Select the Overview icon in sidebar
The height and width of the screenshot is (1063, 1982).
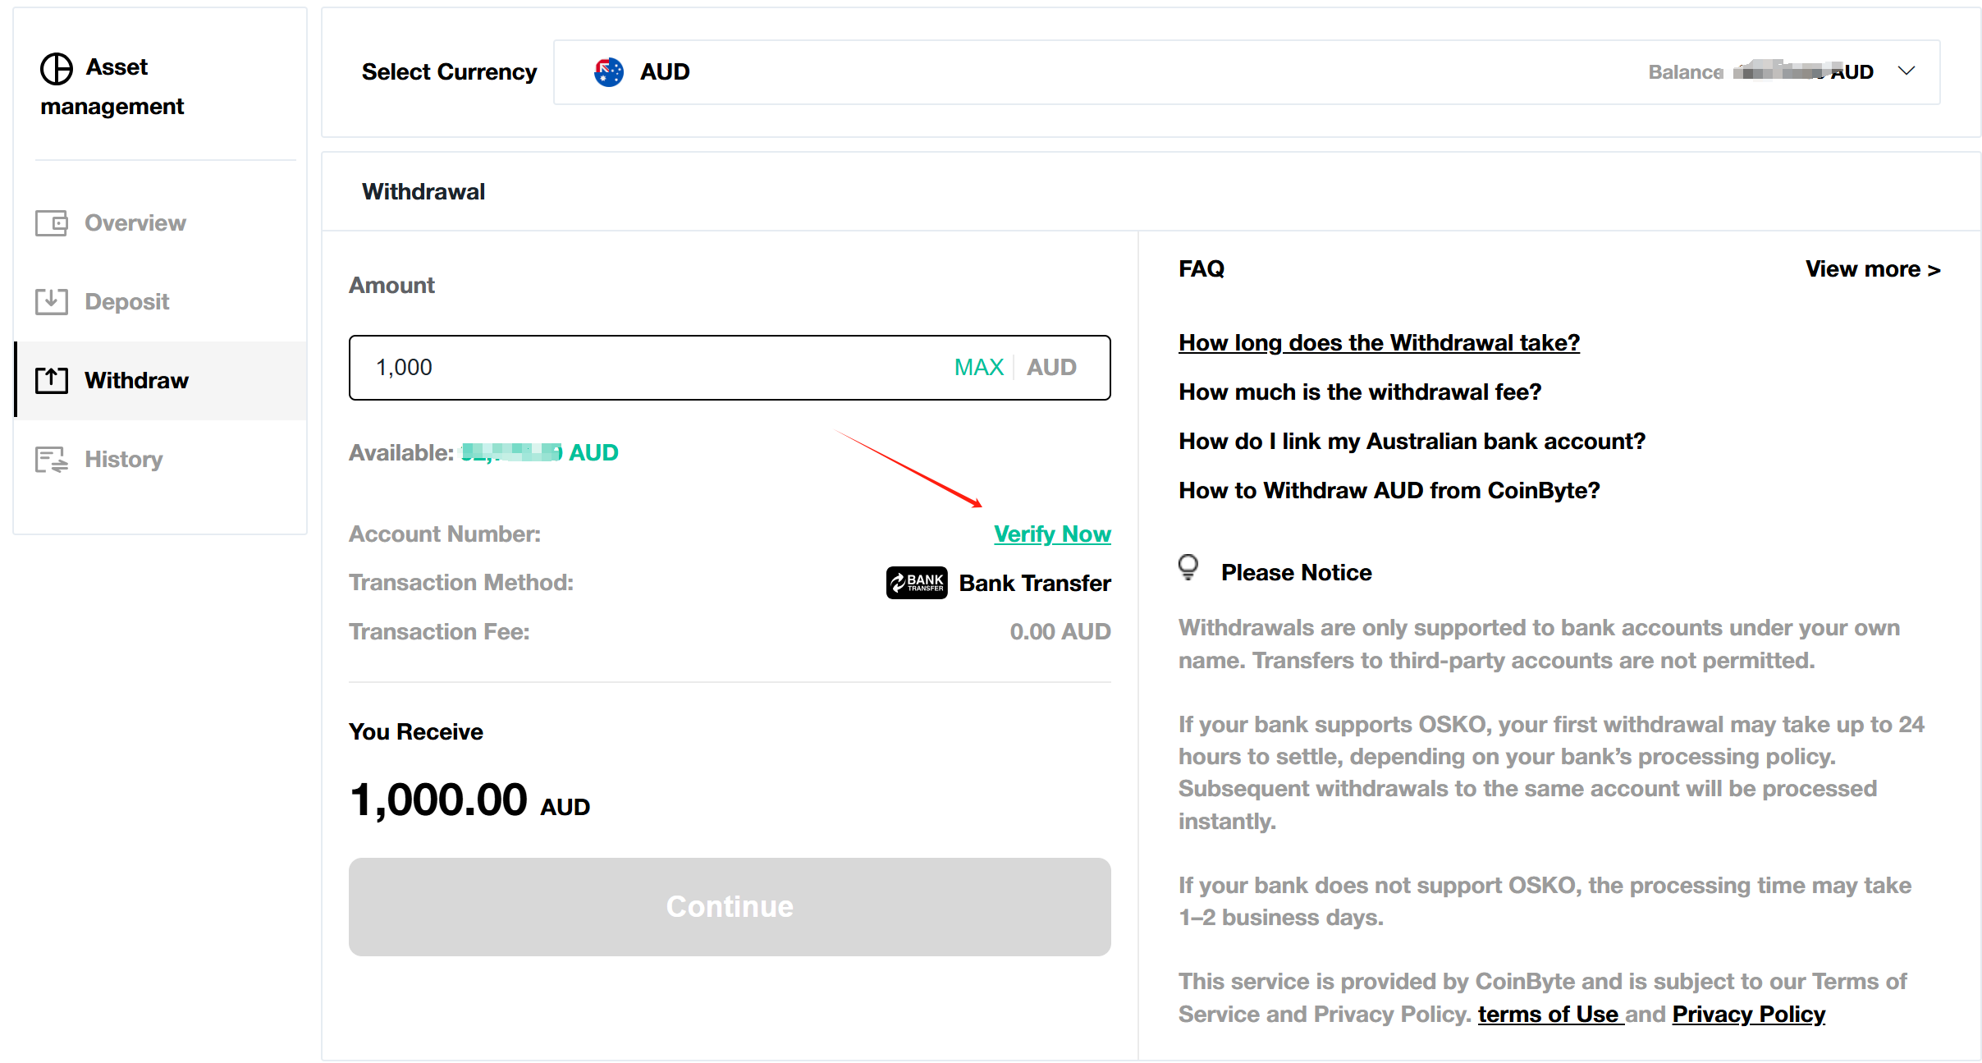point(52,222)
